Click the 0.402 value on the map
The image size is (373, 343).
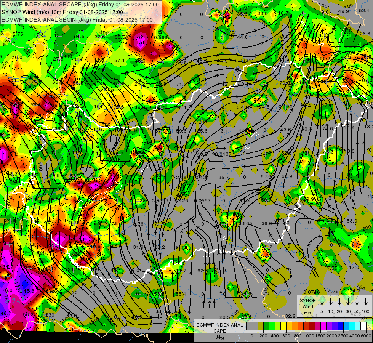(285, 107)
